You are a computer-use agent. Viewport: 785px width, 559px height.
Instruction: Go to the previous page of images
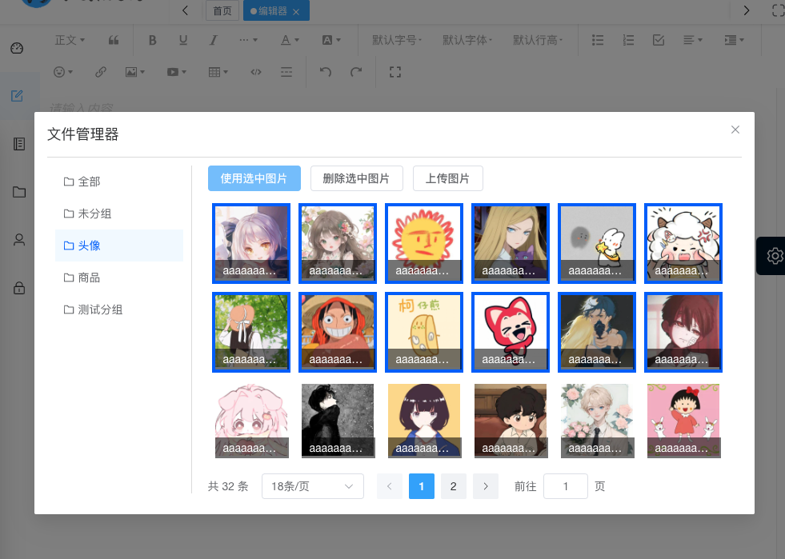pyautogui.click(x=390, y=486)
